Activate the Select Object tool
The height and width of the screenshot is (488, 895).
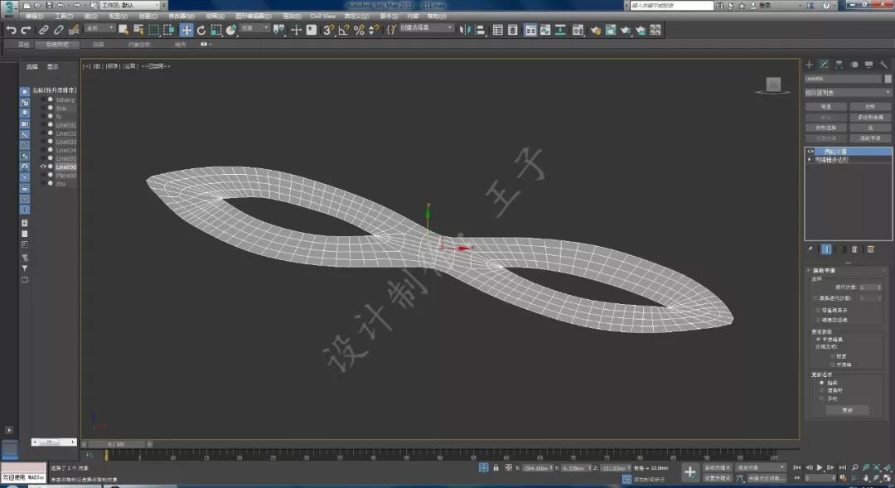click(x=123, y=30)
